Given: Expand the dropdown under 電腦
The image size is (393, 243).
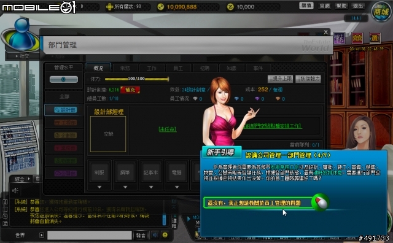Looking at the screenshot, I should pos(177,187).
